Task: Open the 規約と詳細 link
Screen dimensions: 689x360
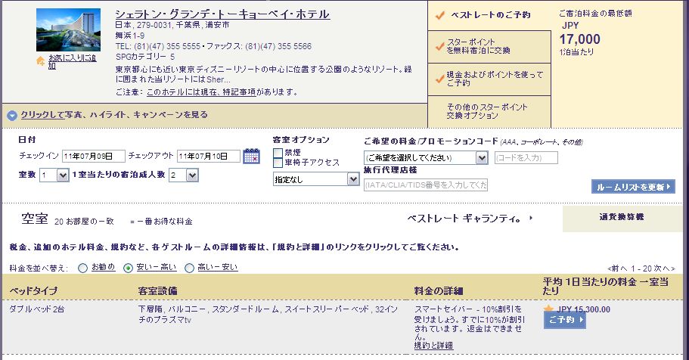Action: click(433, 346)
